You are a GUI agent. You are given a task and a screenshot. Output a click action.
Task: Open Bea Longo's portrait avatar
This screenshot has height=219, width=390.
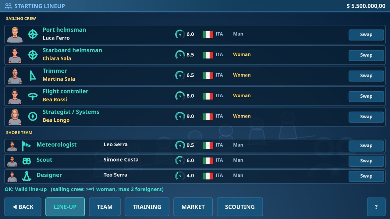[15, 117]
